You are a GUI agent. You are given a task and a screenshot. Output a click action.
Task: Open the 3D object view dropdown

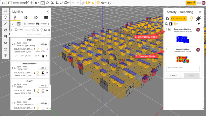(x=67, y=3)
